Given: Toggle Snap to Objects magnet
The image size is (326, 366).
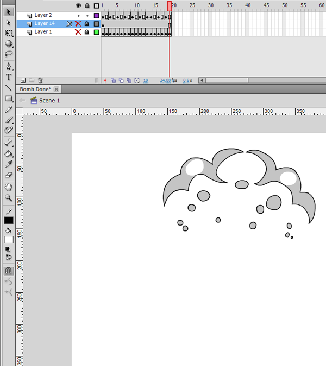Looking at the screenshot, I should click(9, 271).
